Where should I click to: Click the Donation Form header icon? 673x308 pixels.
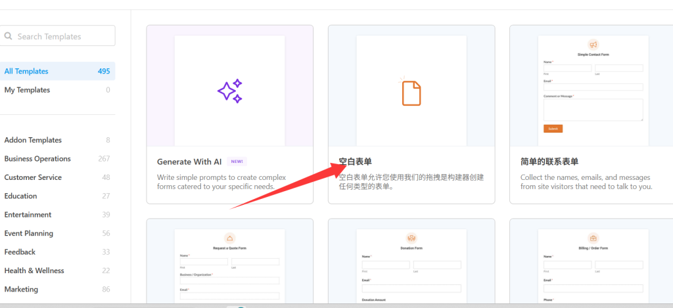coord(411,238)
